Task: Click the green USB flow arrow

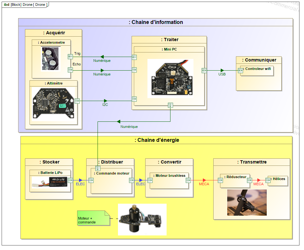Action: pyautogui.click(x=222, y=70)
